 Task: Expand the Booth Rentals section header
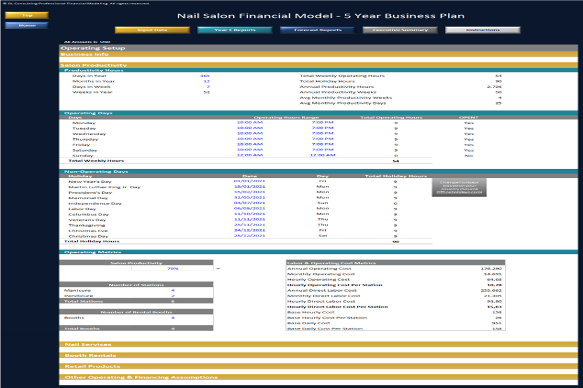pos(319,356)
